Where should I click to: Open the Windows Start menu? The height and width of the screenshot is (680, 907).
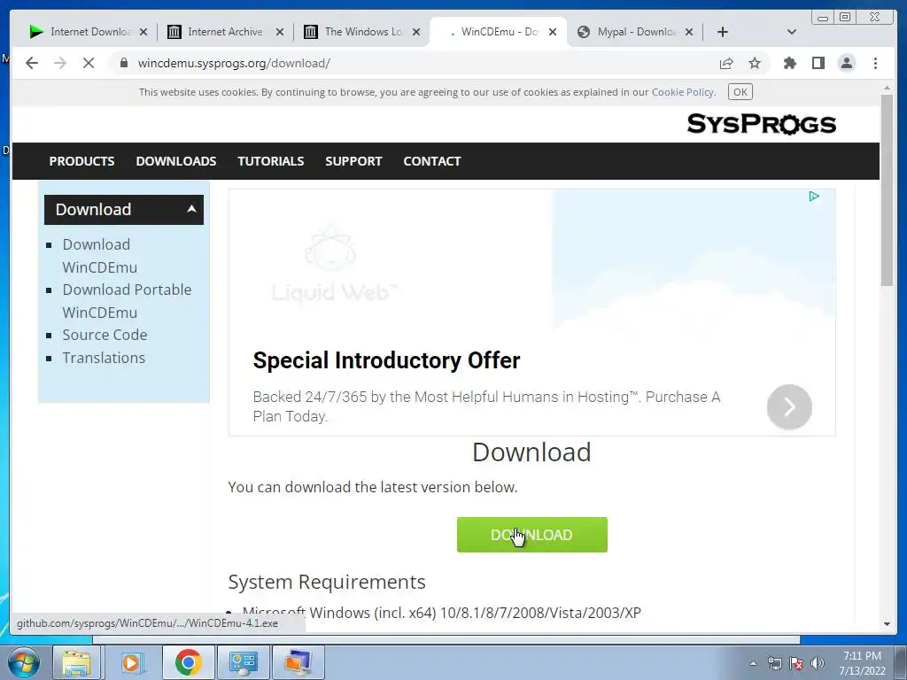24,662
